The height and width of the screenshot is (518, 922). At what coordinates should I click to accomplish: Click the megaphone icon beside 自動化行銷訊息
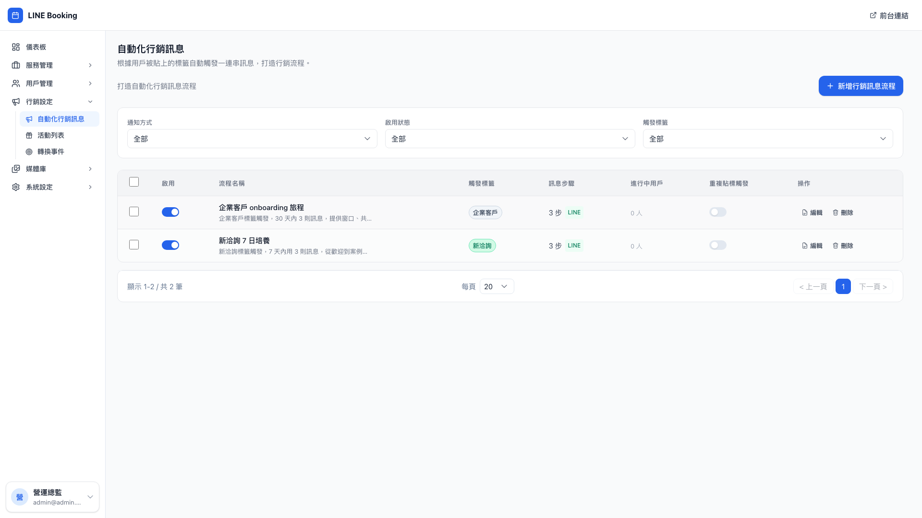click(x=29, y=119)
